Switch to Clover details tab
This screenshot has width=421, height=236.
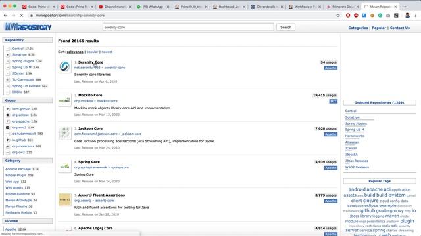coord(267,7)
